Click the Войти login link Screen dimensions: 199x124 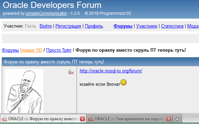46,26
